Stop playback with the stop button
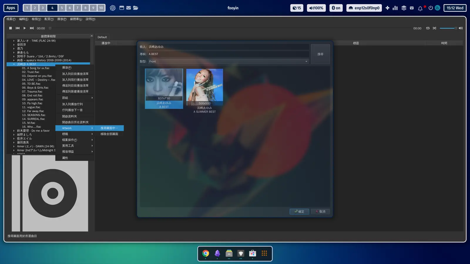The width and height of the screenshot is (470, 264). pyautogui.click(x=11, y=28)
